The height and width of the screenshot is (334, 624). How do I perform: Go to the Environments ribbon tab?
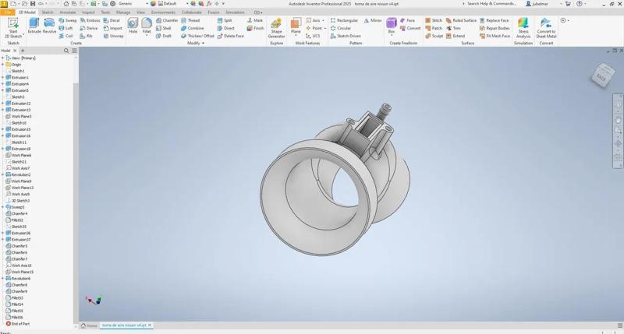pos(163,12)
